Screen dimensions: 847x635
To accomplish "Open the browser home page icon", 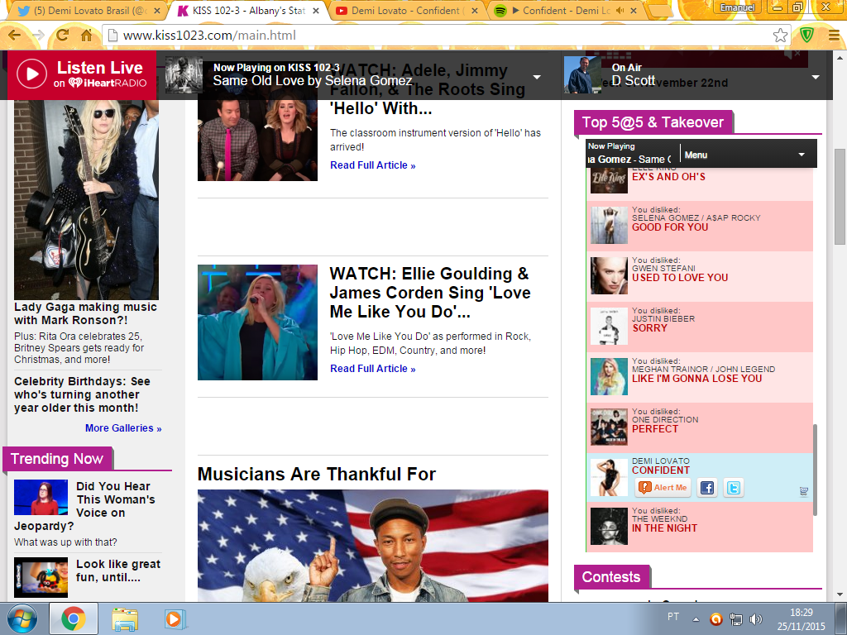I will (86, 36).
